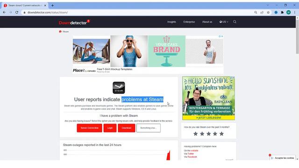Rate Steam with the fourth star
This screenshot has height=168, width=299.
click(x=215, y=134)
